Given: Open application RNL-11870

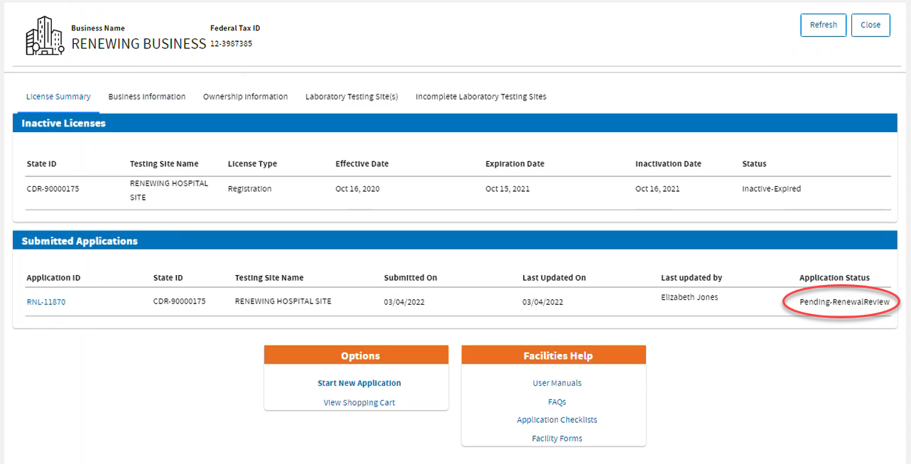Looking at the screenshot, I should point(45,301).
